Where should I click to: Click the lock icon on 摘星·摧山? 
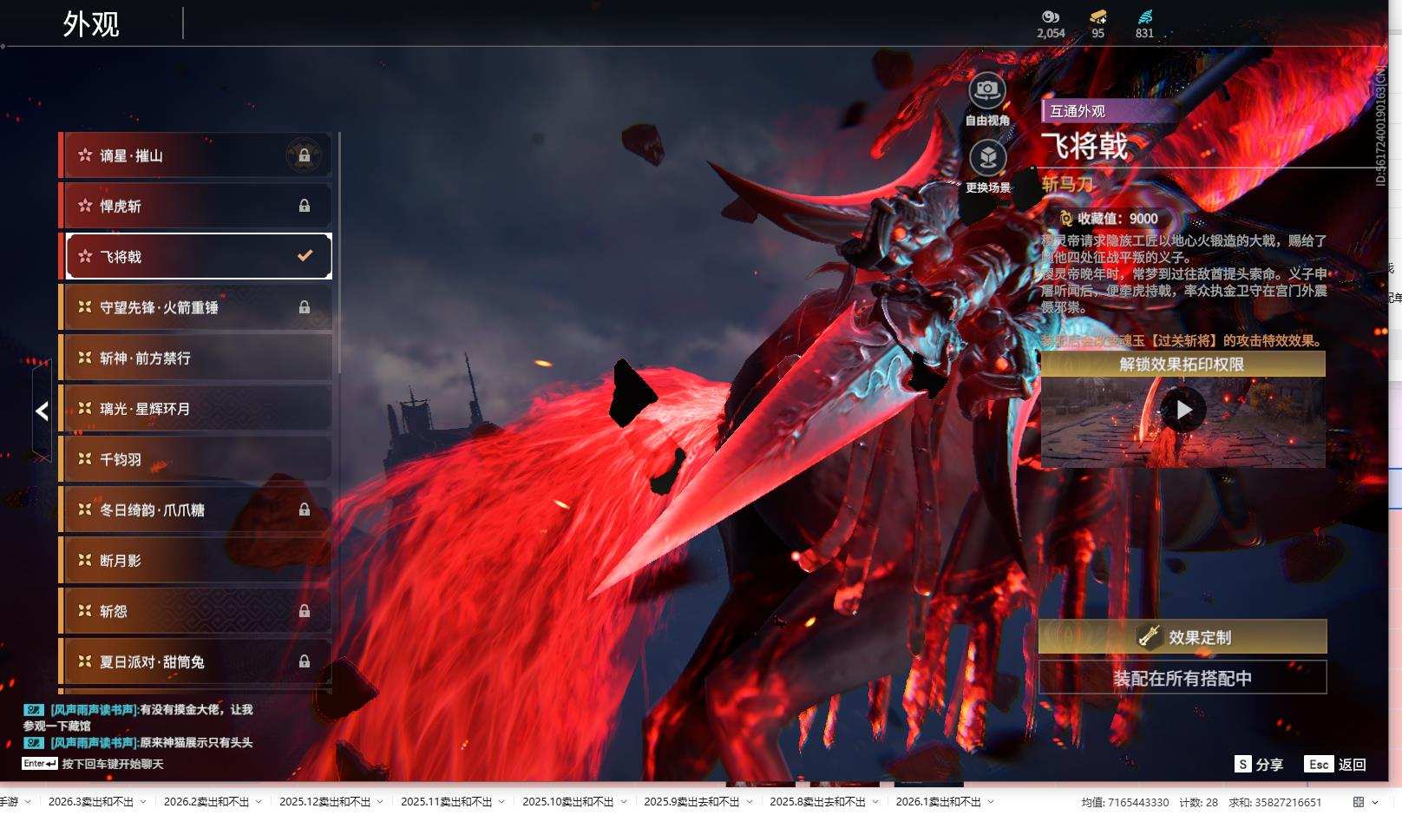pyautogui.click(x=305, y=155)
